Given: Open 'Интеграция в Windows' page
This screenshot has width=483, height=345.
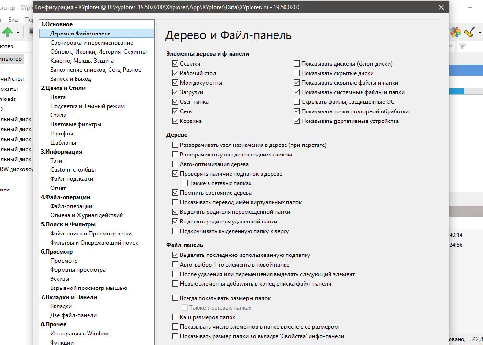Looking at the screenshot, I should tap(80, 334).
